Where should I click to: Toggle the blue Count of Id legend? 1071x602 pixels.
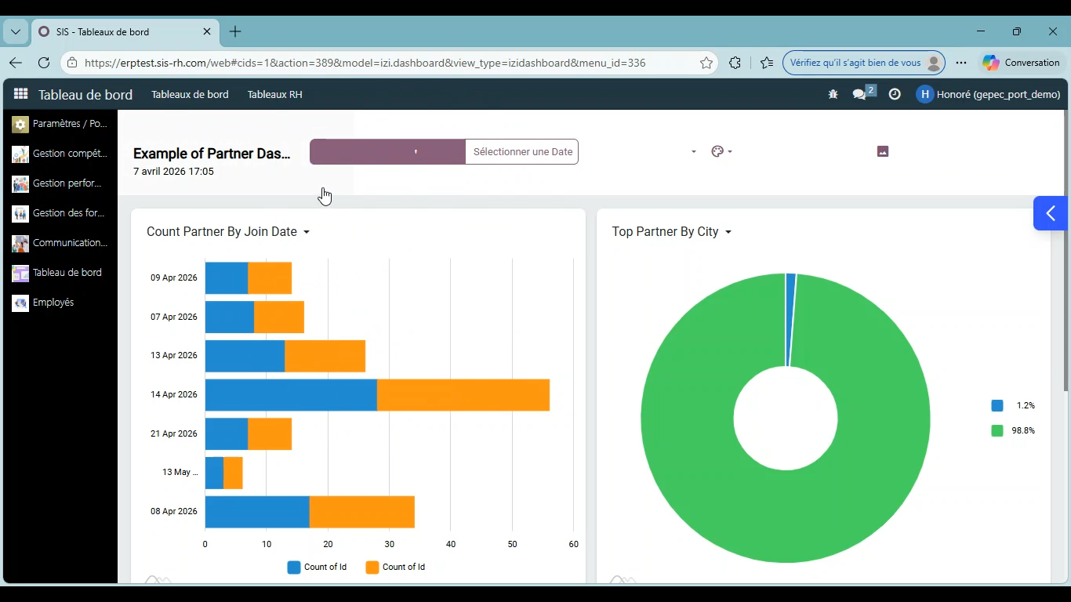click(x=317, y=567)
